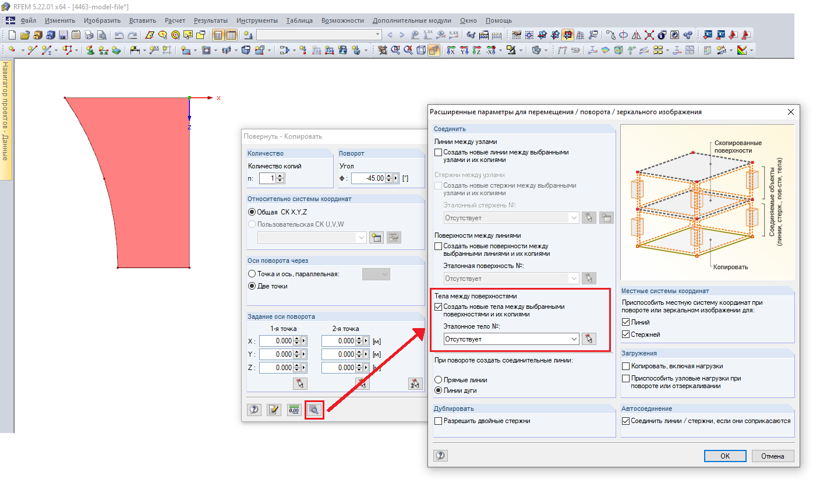
Task: Click the 0.00 units settings icon
Action: coord(294,410)
